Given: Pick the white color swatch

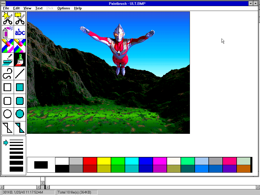Looking at the screenshot, I should 62,161.
